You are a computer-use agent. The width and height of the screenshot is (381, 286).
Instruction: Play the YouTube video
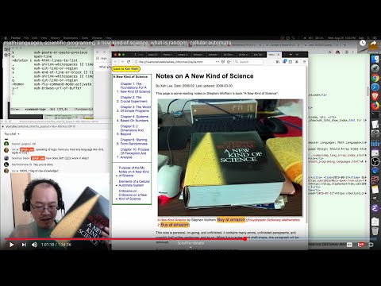pyautogui.click(x=11, y=245)
